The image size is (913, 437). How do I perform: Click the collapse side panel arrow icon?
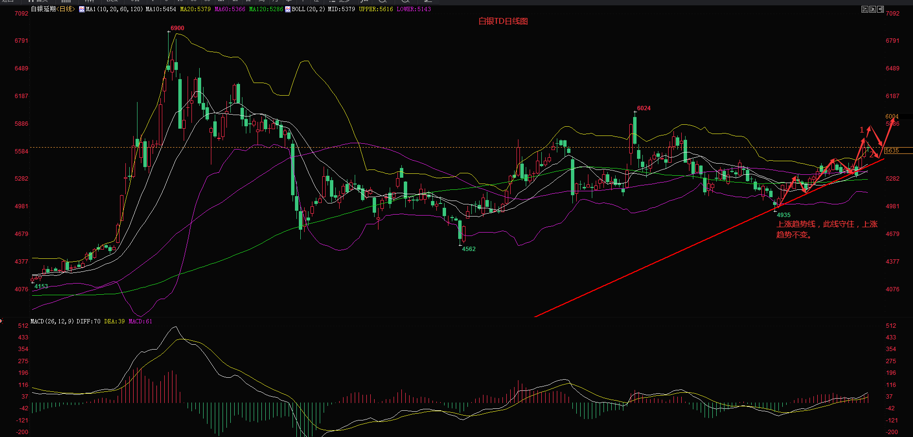coord(880,9)
